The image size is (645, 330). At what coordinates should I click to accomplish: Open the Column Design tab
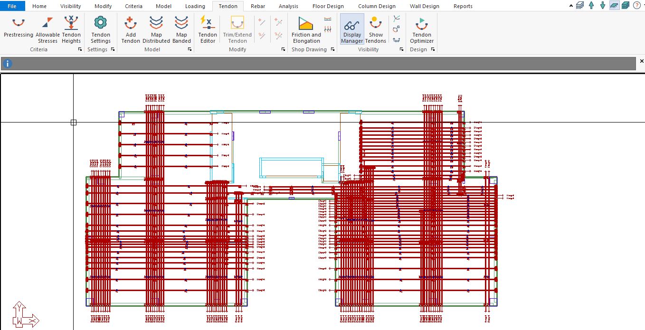pyautogui.click(x=377, y=6)
